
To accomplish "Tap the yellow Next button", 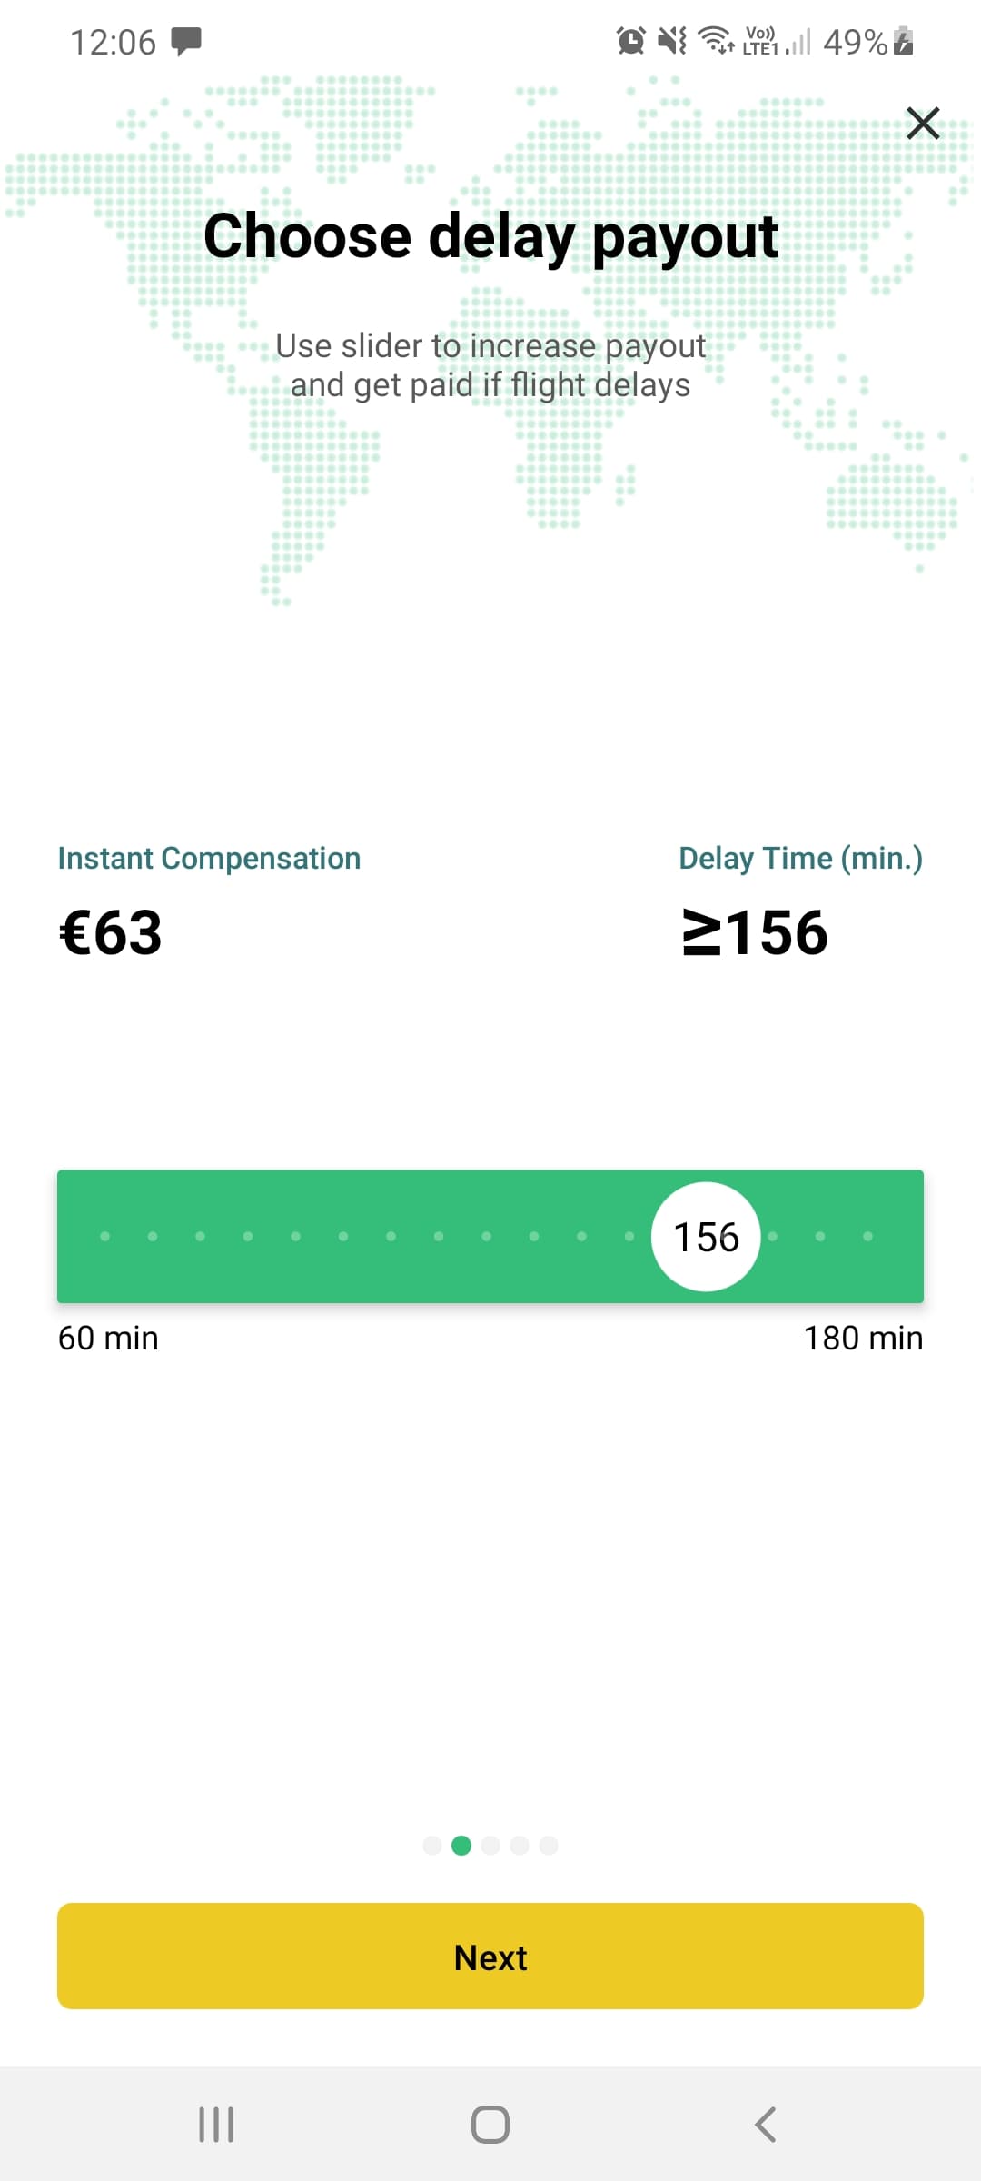I will [x=490, y=1956].
